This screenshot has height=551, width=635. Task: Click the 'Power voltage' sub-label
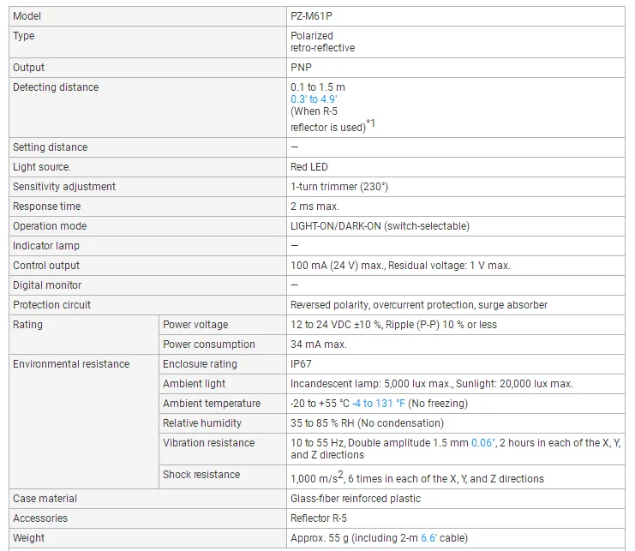click(195, 325)
